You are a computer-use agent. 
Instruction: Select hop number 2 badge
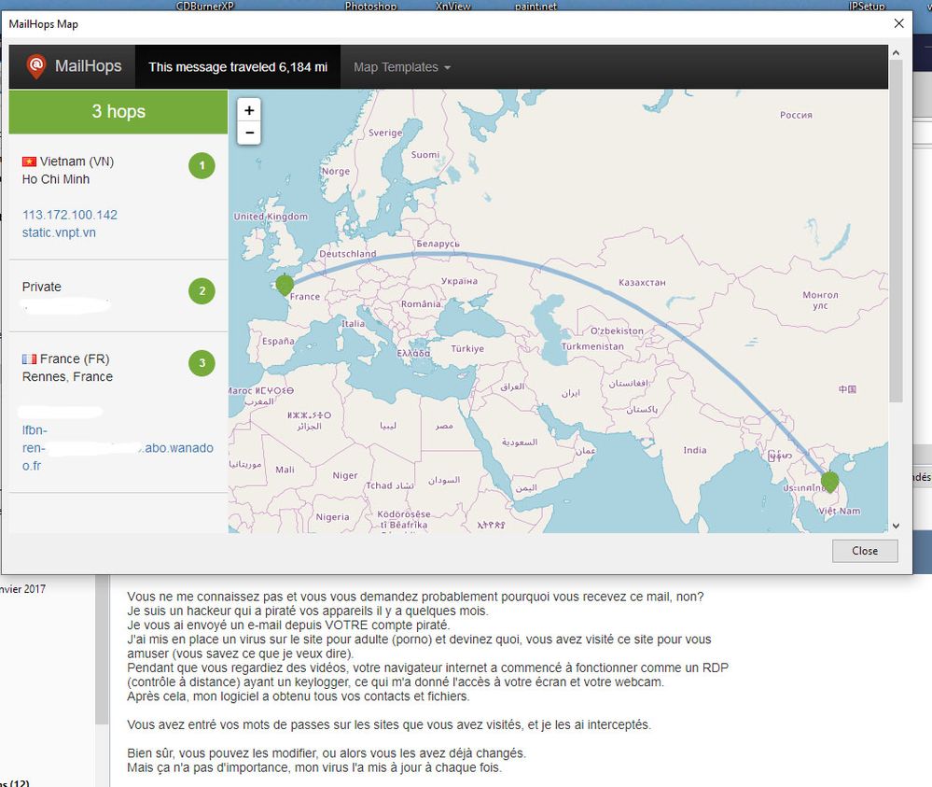(x=202, y=291)
